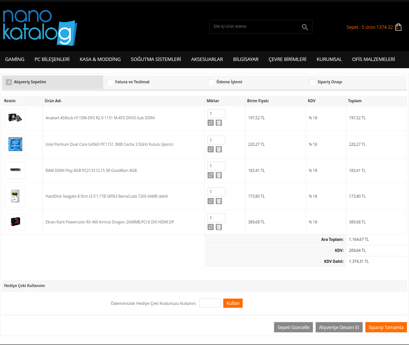
Task: Delete ASRock H110M-DVS motherboard from cart
Action: point(219,123)
